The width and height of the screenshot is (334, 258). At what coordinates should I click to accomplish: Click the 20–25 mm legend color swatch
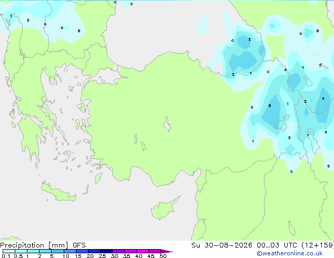(x=94, y=251)
